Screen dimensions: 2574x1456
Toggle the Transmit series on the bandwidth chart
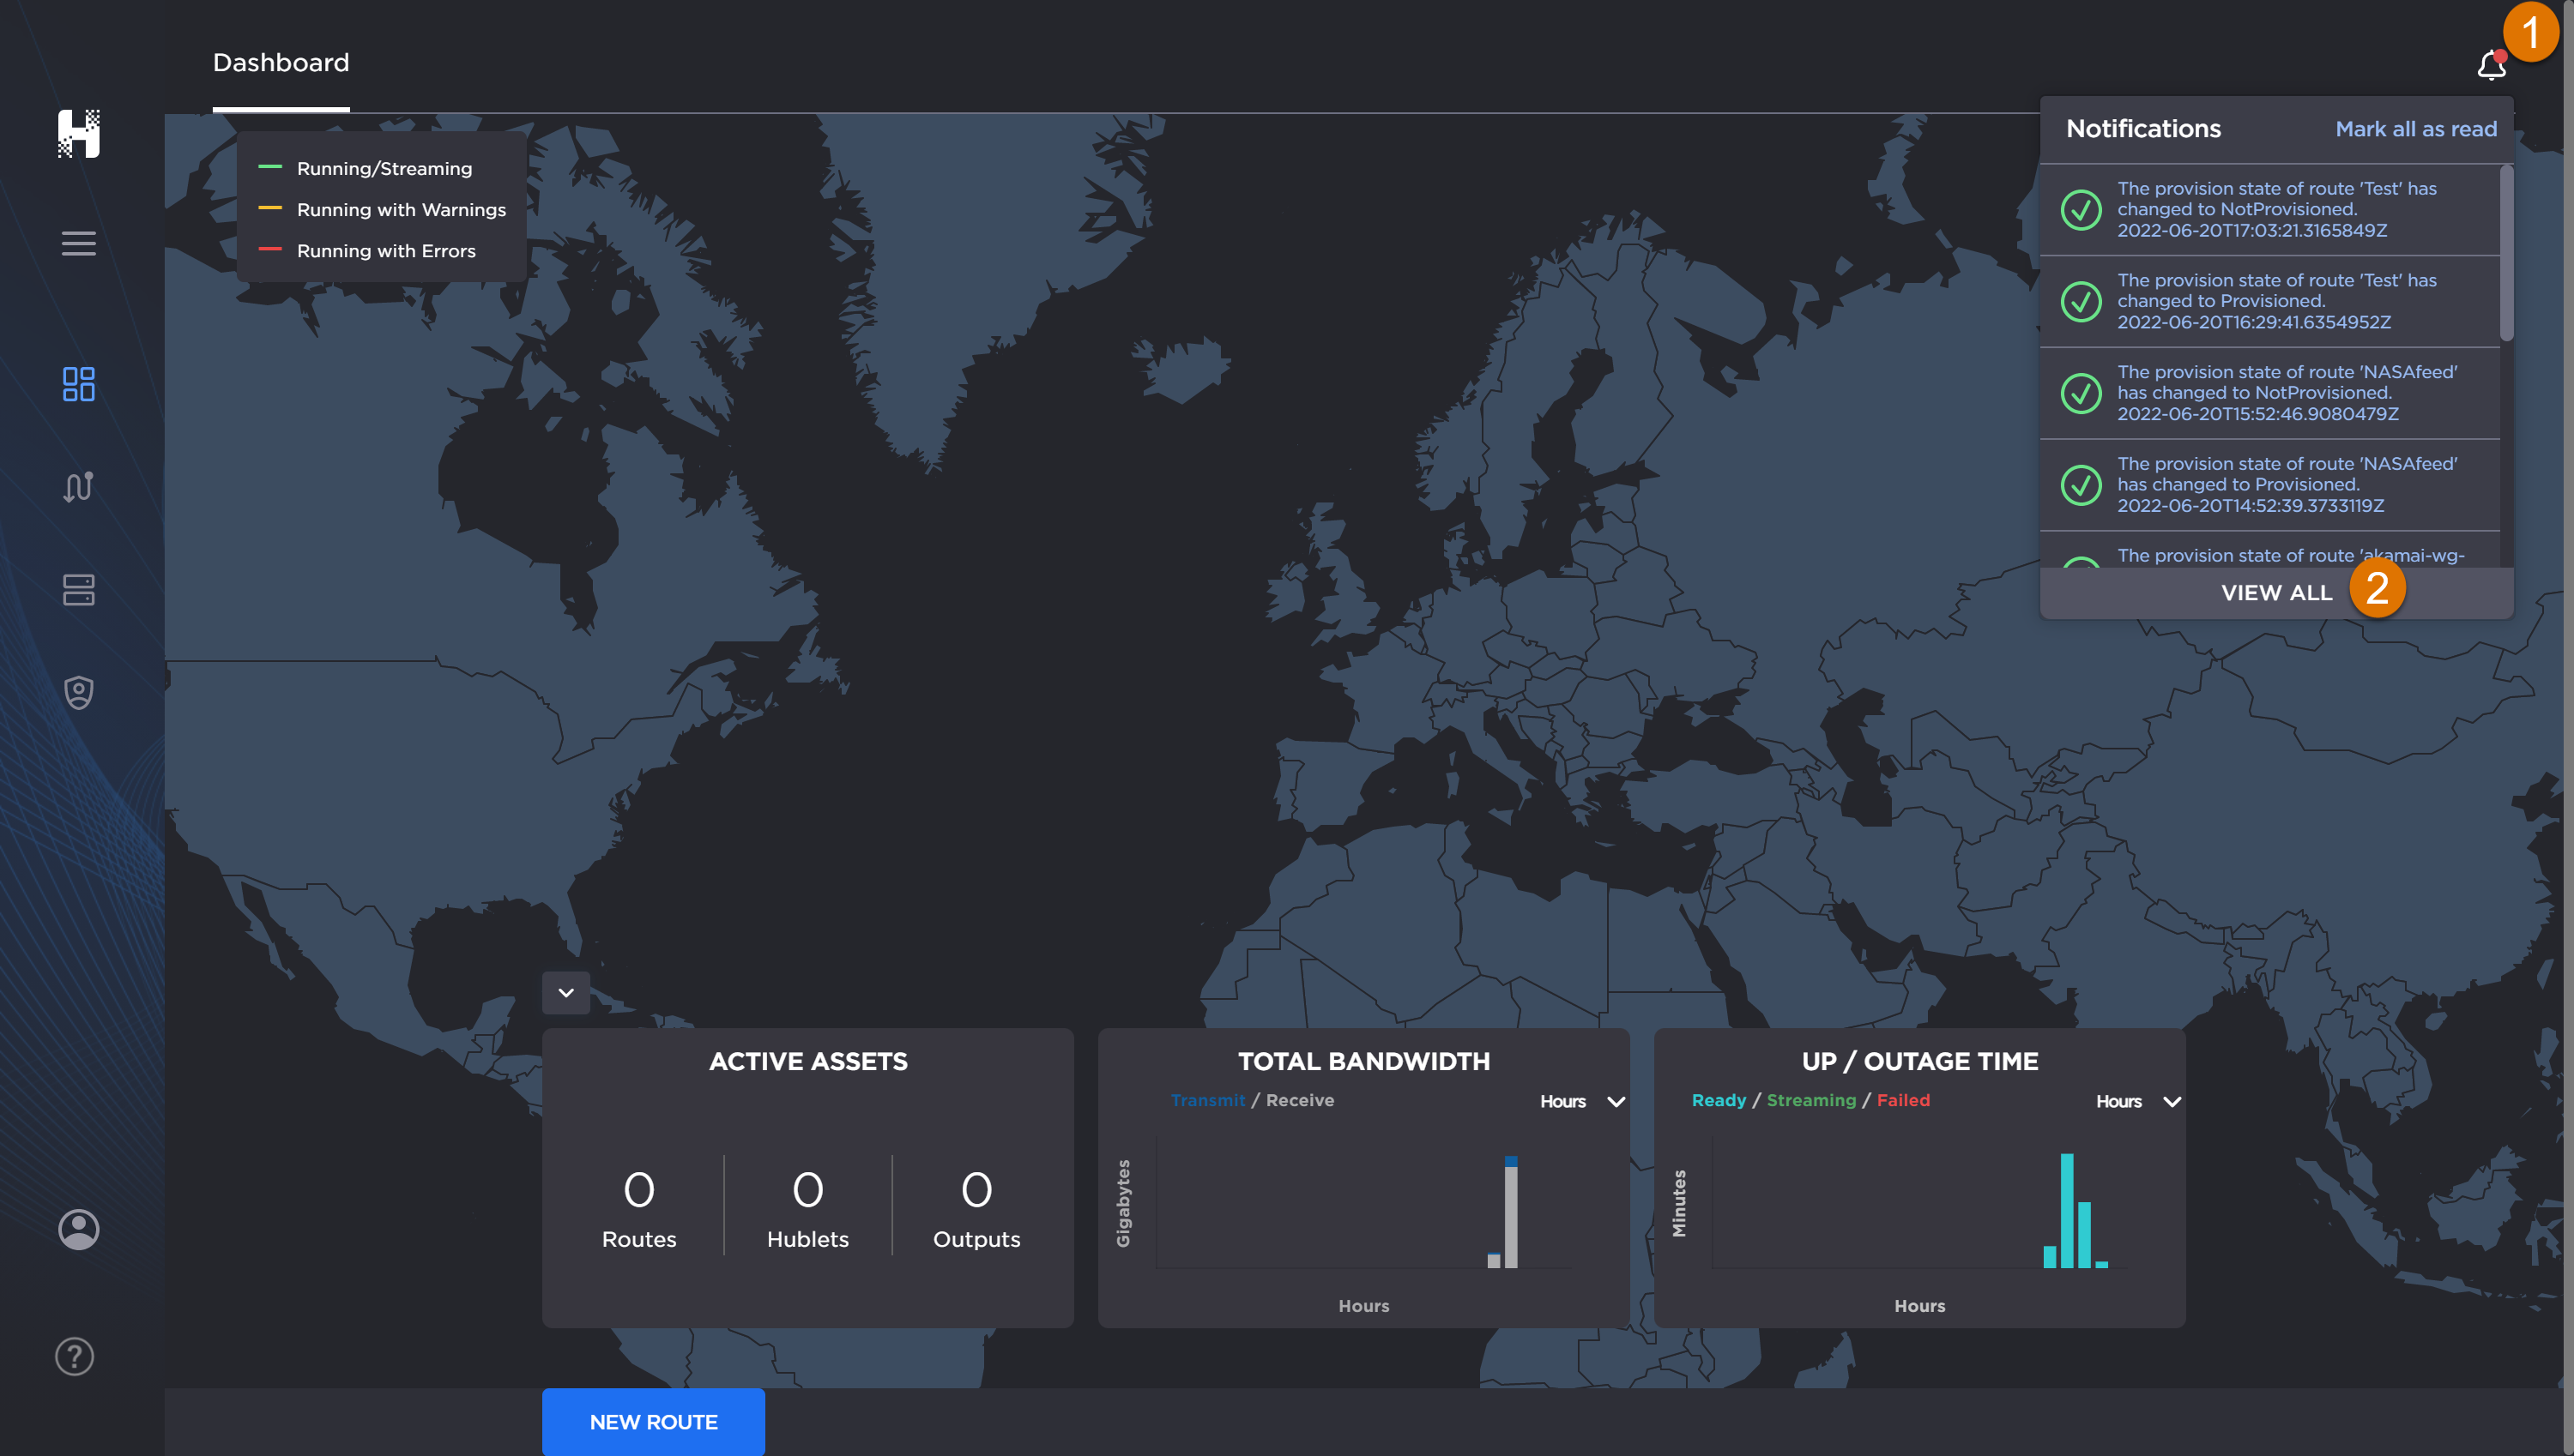click(1206, 1100)
